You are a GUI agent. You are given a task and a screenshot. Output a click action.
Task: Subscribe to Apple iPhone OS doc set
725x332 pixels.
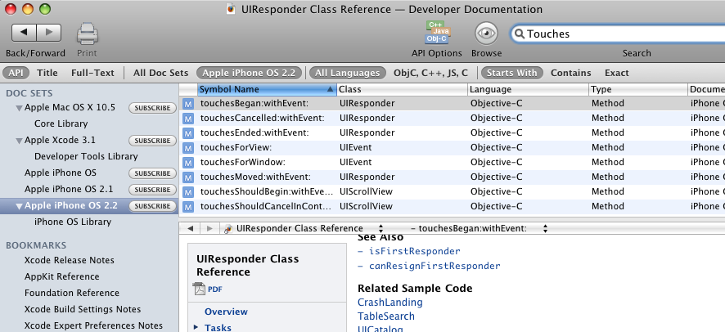[152, 173]
